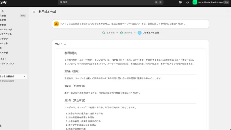Viewport: 231px width, 130px height.
Task: Click the 809 orders count badge
Action: tap(23, 16)
